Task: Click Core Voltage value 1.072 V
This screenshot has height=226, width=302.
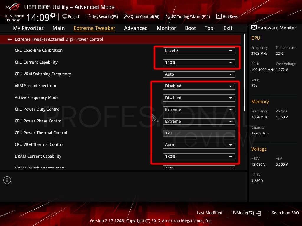Action: (282, 69)
